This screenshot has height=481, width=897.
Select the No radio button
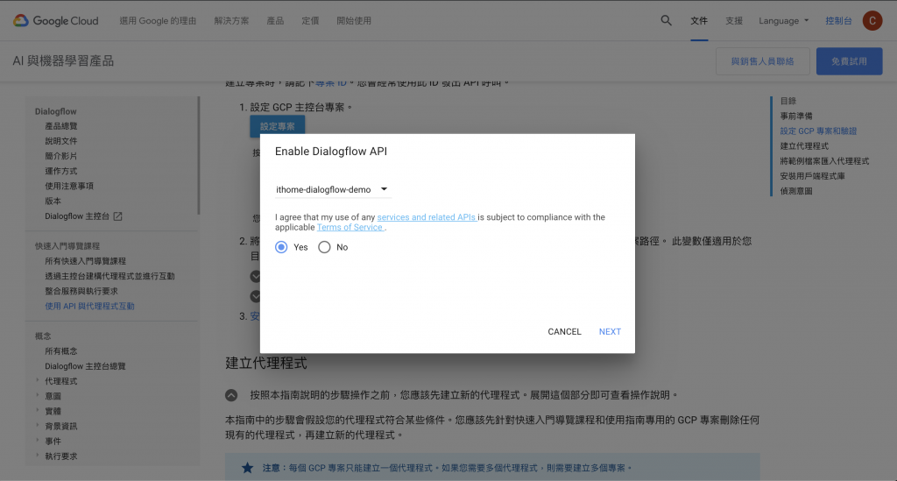point(324,247)
